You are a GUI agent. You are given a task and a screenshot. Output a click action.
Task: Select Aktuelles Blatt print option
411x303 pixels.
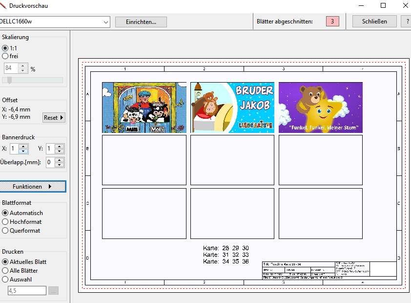[x=5, y=262]
